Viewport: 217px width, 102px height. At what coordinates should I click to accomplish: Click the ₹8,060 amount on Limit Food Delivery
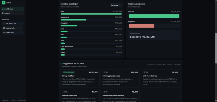(x=175, y=72)
